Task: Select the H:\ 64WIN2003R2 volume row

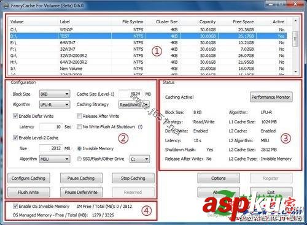Action: point(148,62)
